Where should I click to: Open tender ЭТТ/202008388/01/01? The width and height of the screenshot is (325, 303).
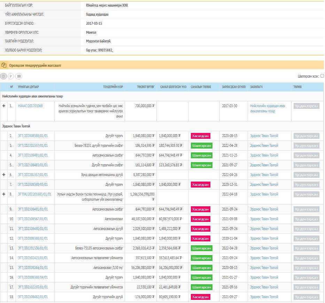click(x=33, y=136)
